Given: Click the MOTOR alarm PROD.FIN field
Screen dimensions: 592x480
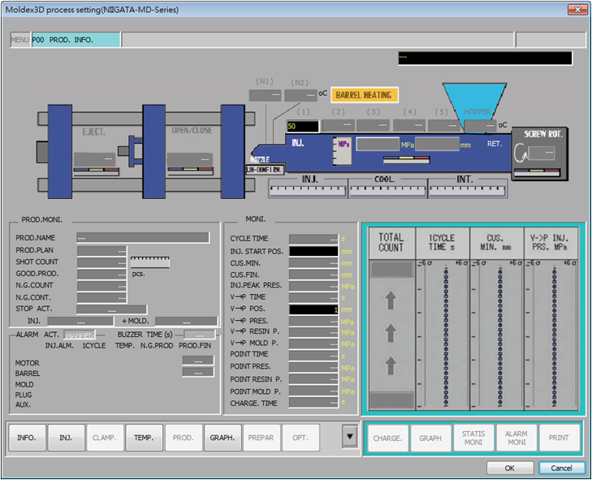Looking at the screenshot, I should (x=198, y=361).
